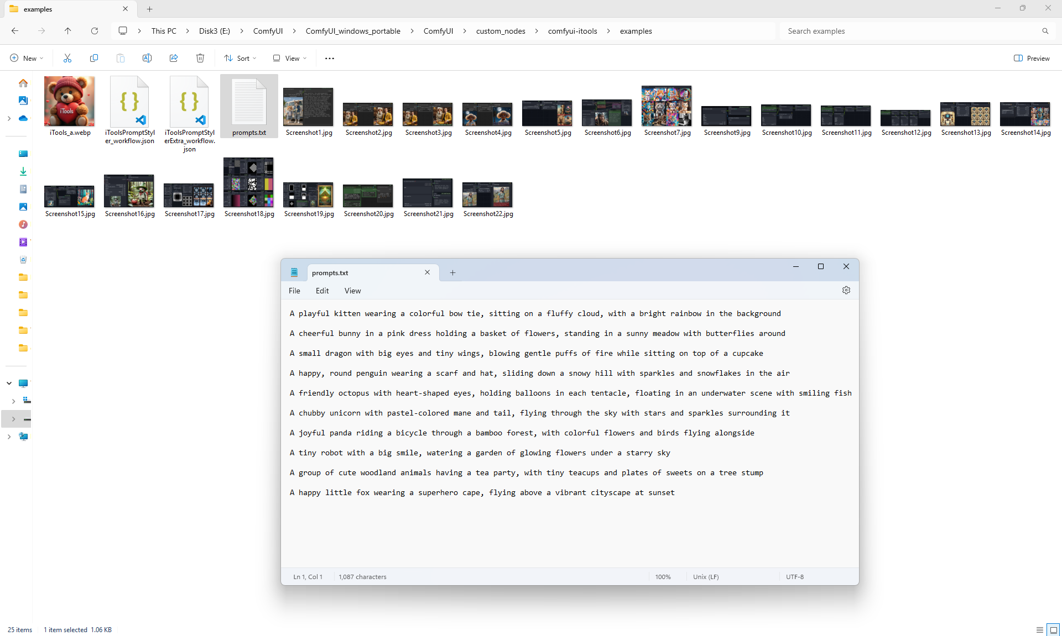The width and height of the screenshot is (1062, 636).
Task: Click the Delete trash can icon
Action: pos(200,58)
